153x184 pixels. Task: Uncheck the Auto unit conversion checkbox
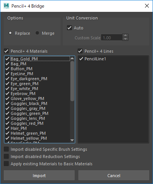(69, 28)
